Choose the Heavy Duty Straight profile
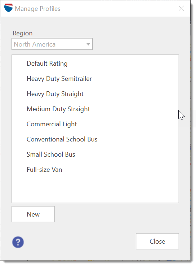Image resolution: width=196 pixels, height=266 pixels. point(55,94)
